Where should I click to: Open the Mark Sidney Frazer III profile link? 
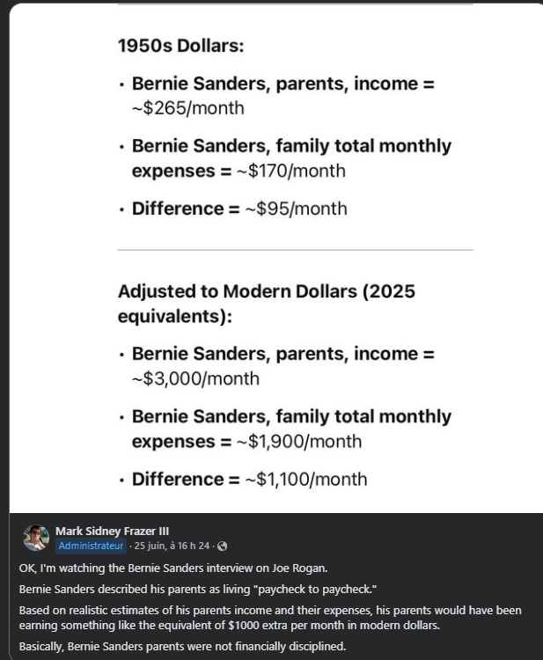(112, 532)
